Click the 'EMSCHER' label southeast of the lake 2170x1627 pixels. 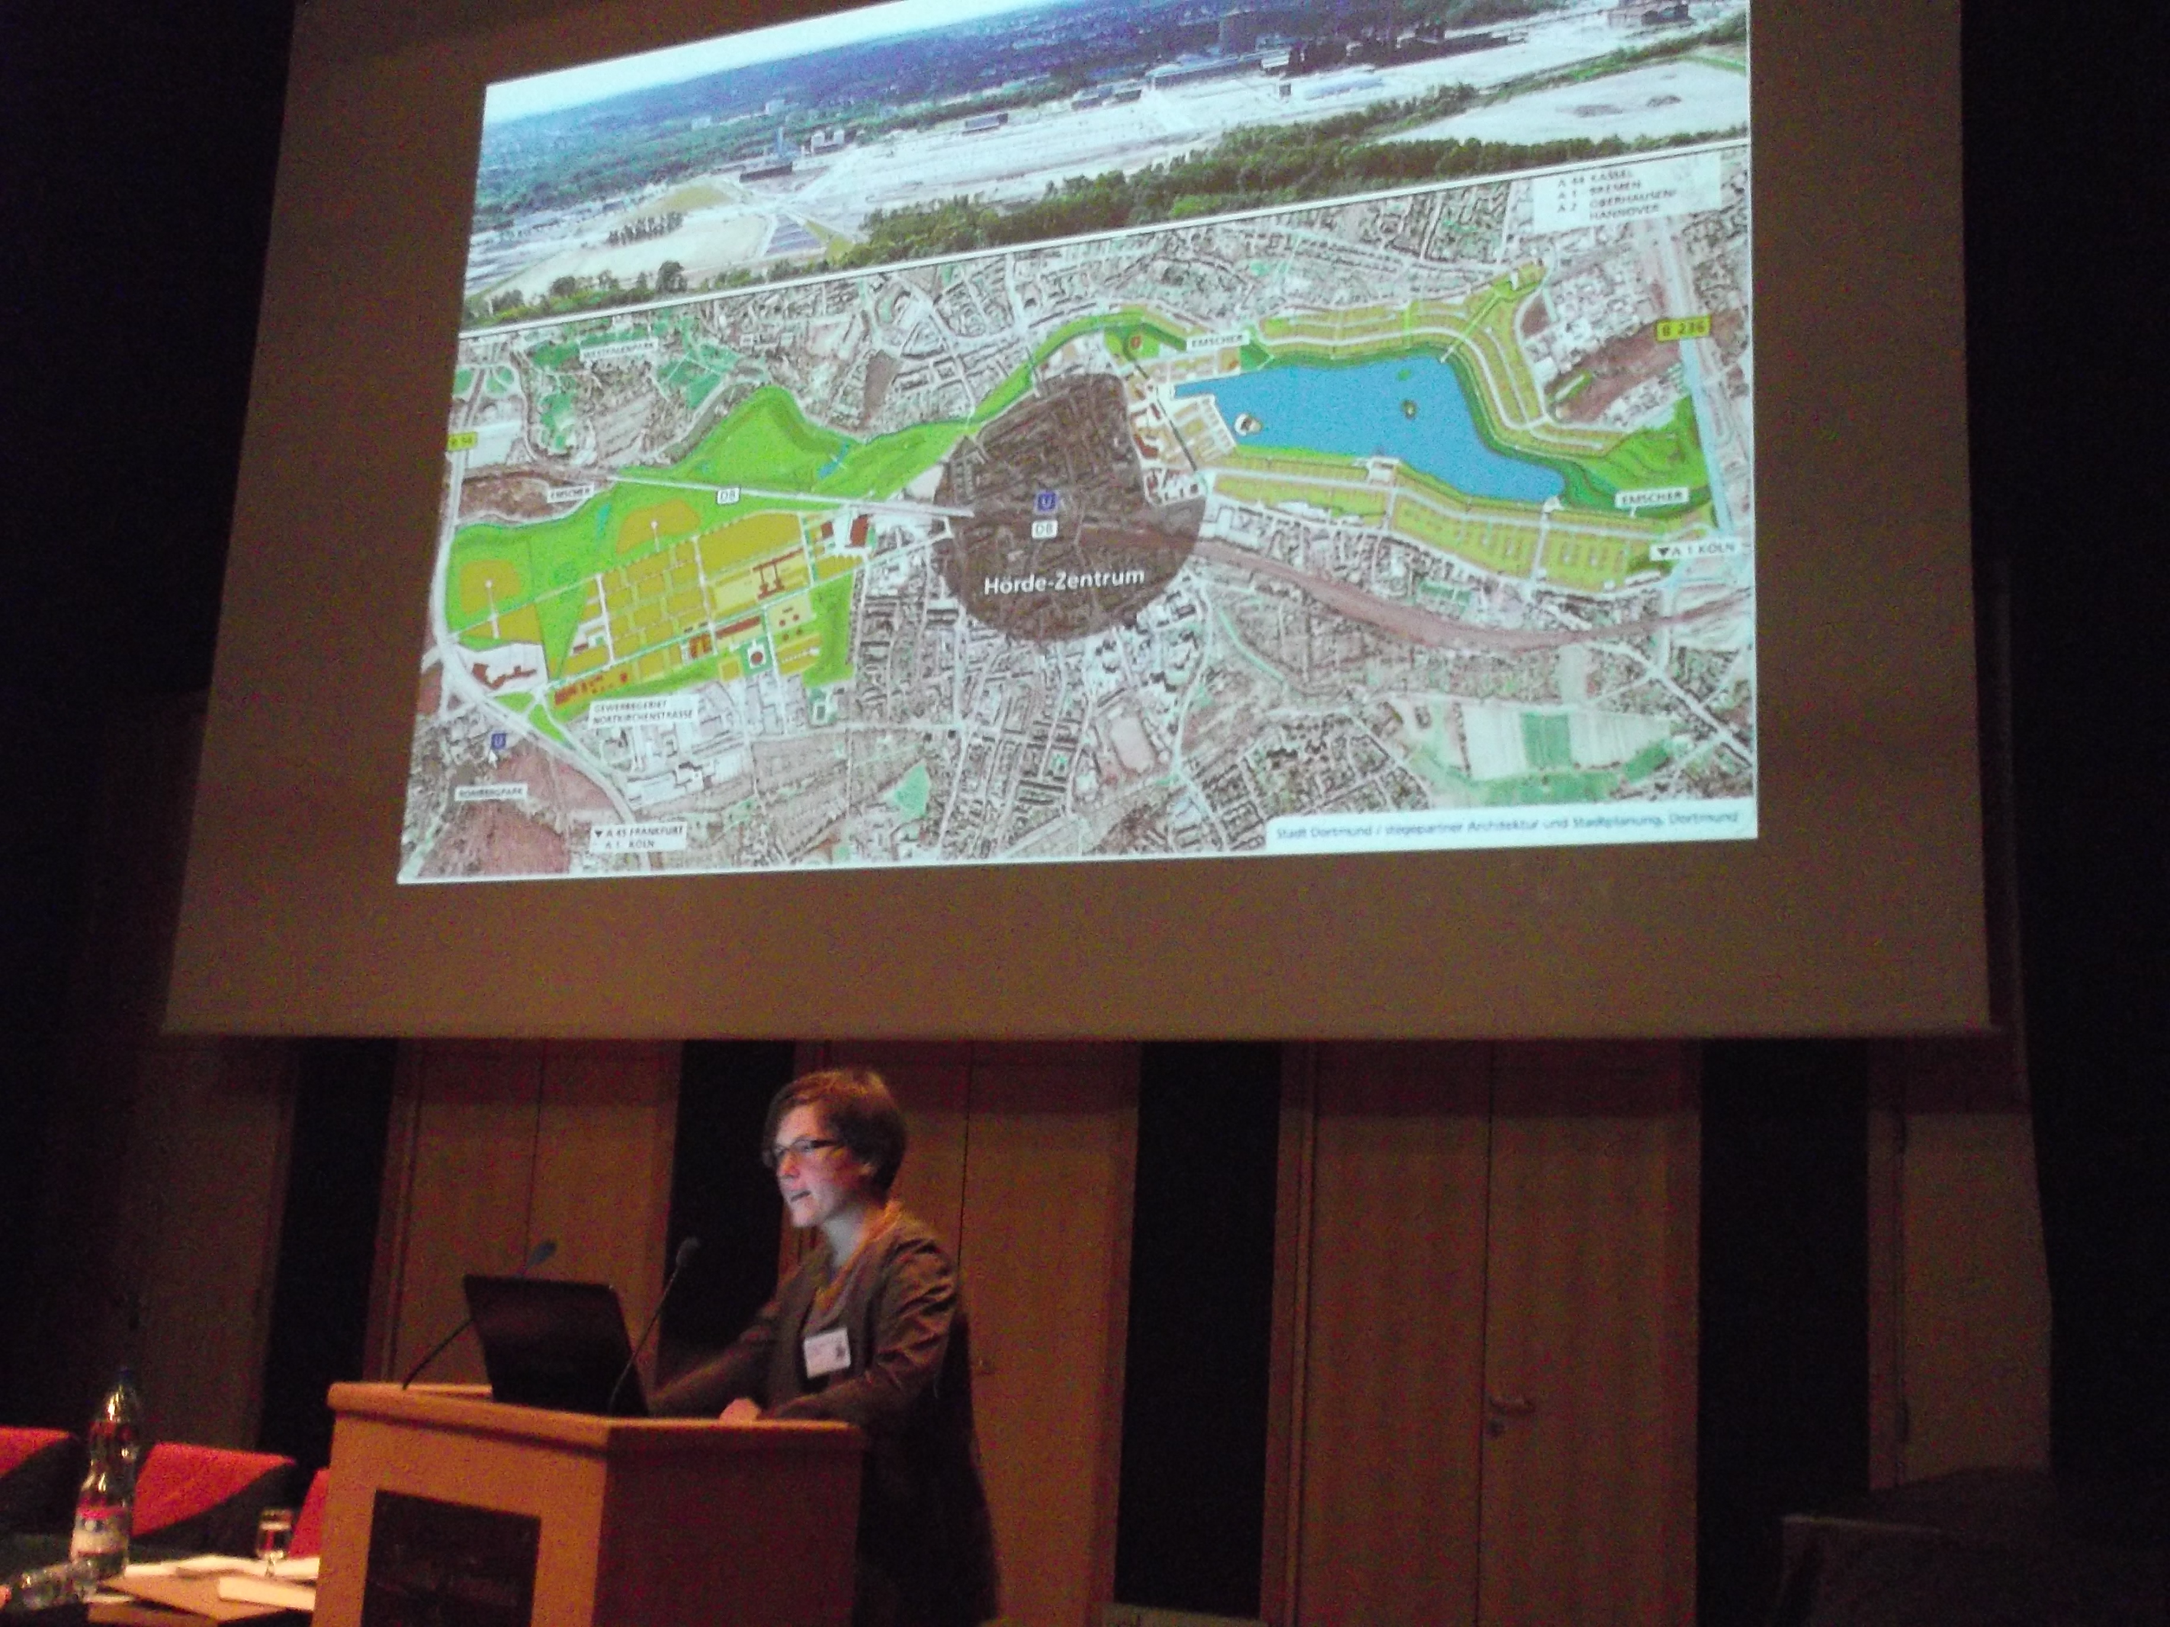click(x=1651, y=497)
